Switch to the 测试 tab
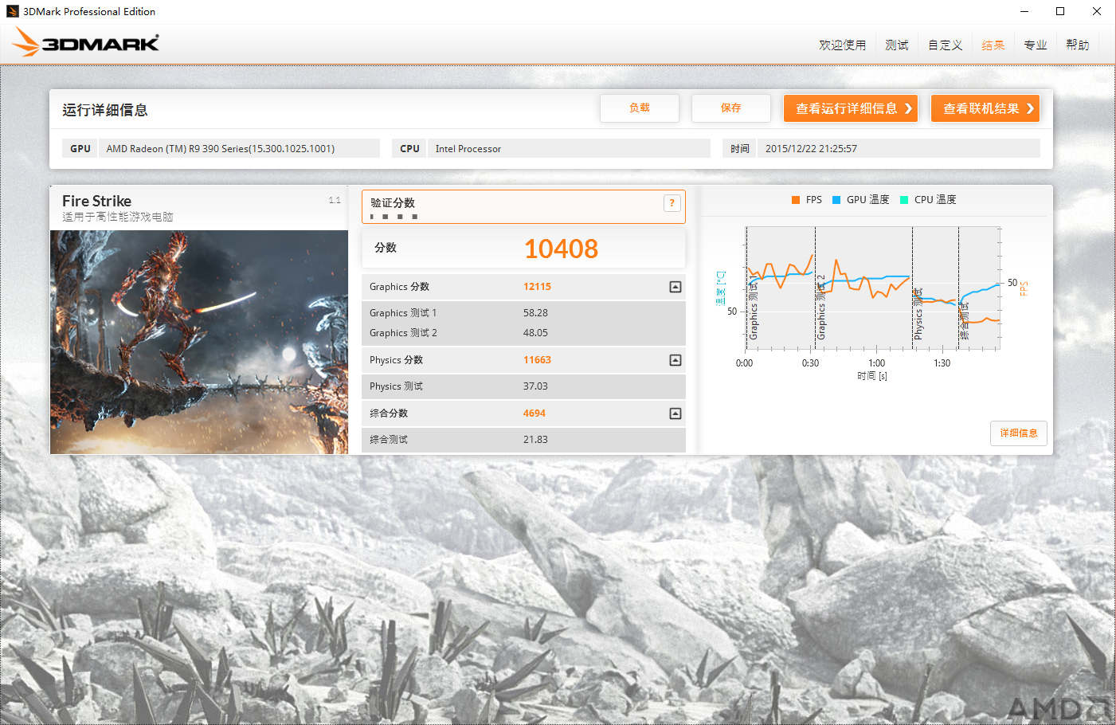This screenshot has width=1116, height=725. pos(897,45)
